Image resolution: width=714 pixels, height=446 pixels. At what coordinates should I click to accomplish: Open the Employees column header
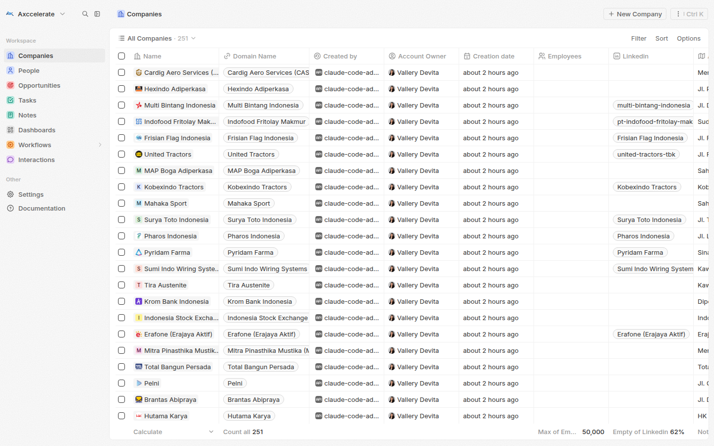click(x=571, y=56)
